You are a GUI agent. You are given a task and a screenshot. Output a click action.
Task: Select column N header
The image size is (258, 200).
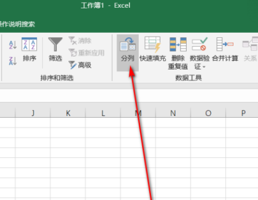click(x=173, y=113)
